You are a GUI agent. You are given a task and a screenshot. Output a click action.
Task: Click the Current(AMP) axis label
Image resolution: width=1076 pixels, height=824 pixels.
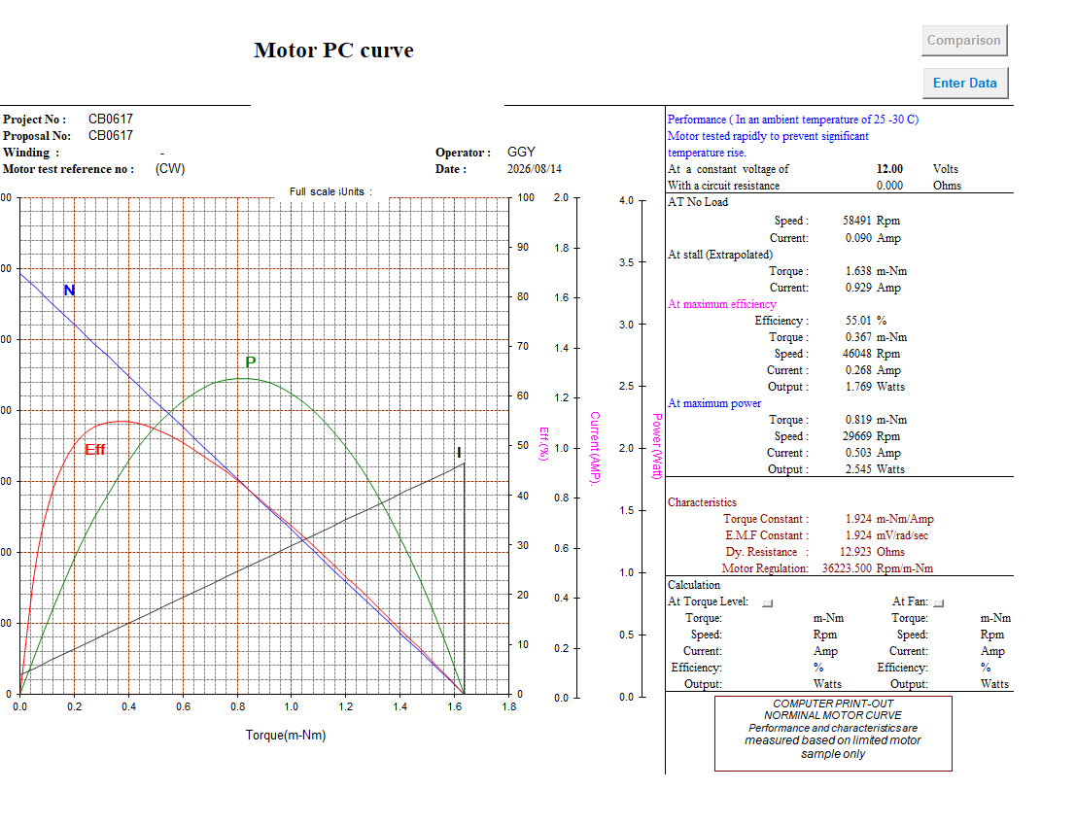595,448
